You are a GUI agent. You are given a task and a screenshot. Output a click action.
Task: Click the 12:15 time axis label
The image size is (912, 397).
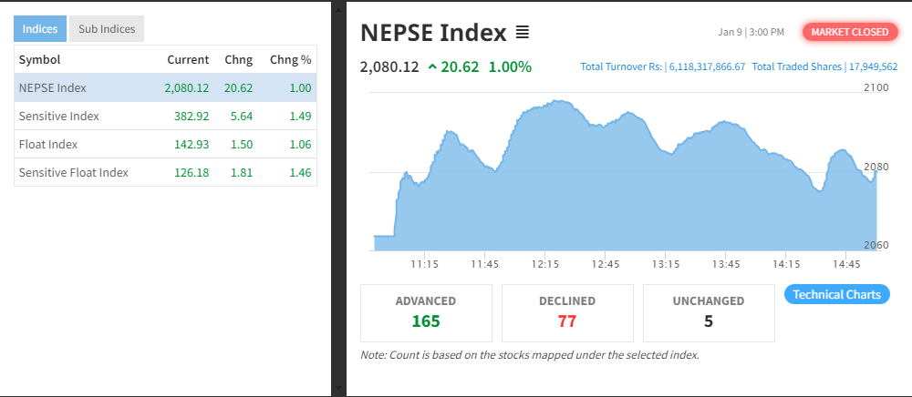(545, 264)
